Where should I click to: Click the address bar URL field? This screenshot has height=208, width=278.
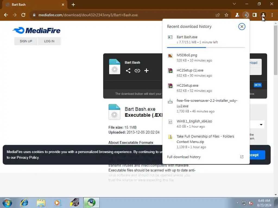coord(122,15)
